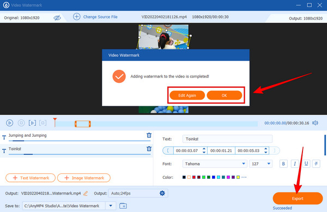Toggle original preview eye icon
Viewport: 327px width, 212px height.
tap(57, 18)
